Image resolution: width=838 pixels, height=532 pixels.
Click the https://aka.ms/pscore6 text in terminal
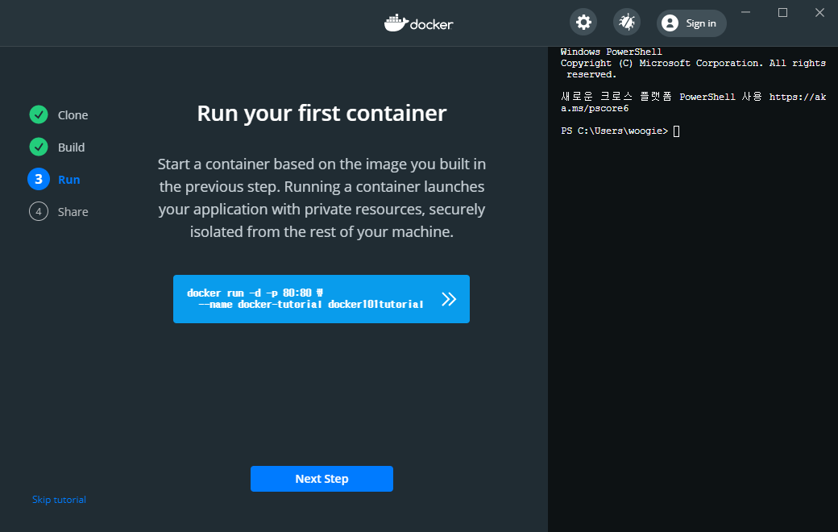click(693, 102)
